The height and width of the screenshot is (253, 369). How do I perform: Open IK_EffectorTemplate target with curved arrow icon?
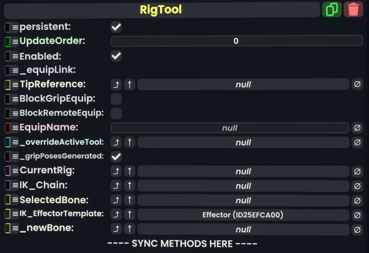point(116,215)
